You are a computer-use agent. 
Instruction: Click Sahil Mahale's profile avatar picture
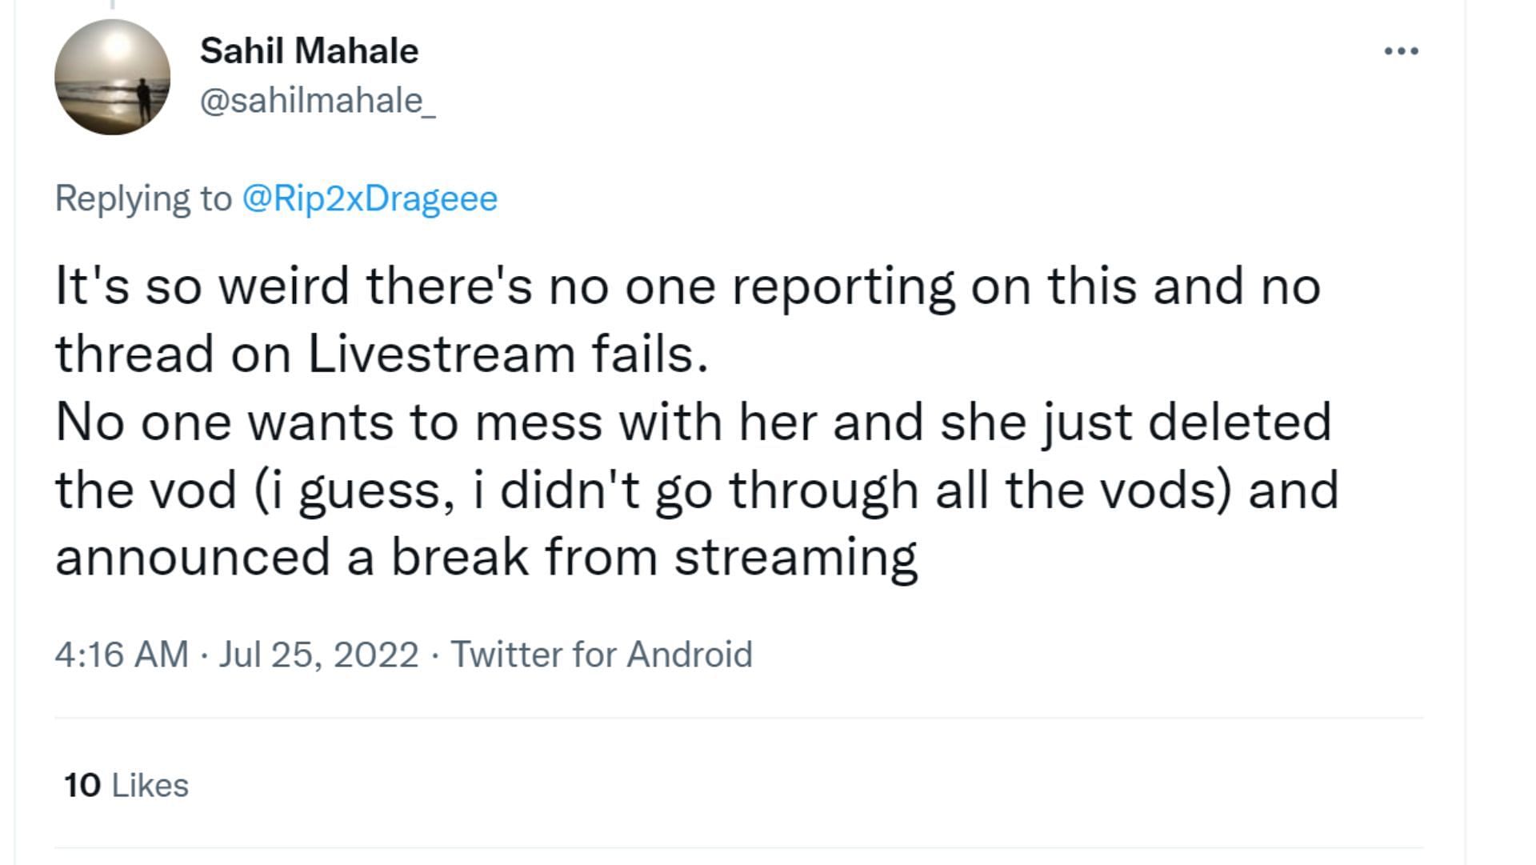(x=112, y=78)
